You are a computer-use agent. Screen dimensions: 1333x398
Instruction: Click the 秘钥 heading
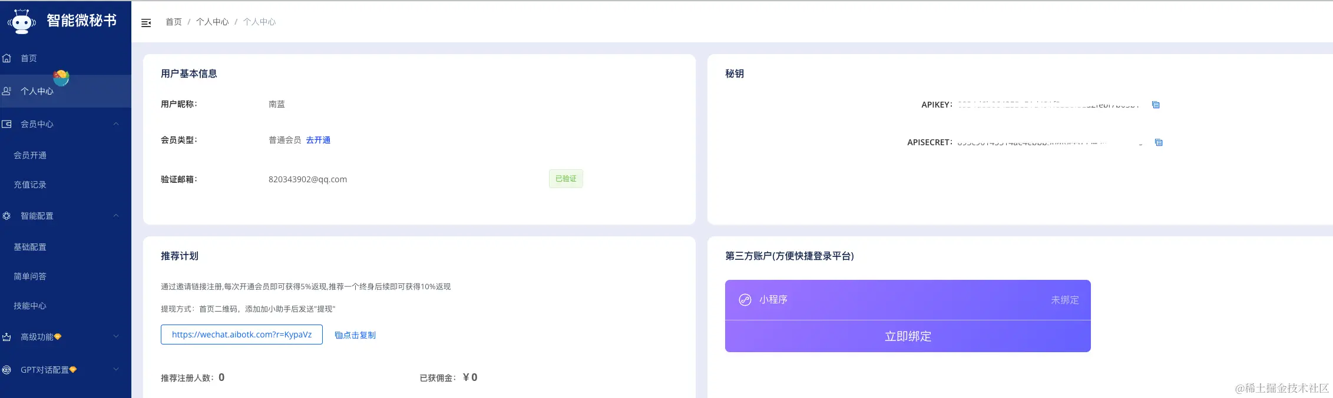pyautogui.click(x=735, y=73)
